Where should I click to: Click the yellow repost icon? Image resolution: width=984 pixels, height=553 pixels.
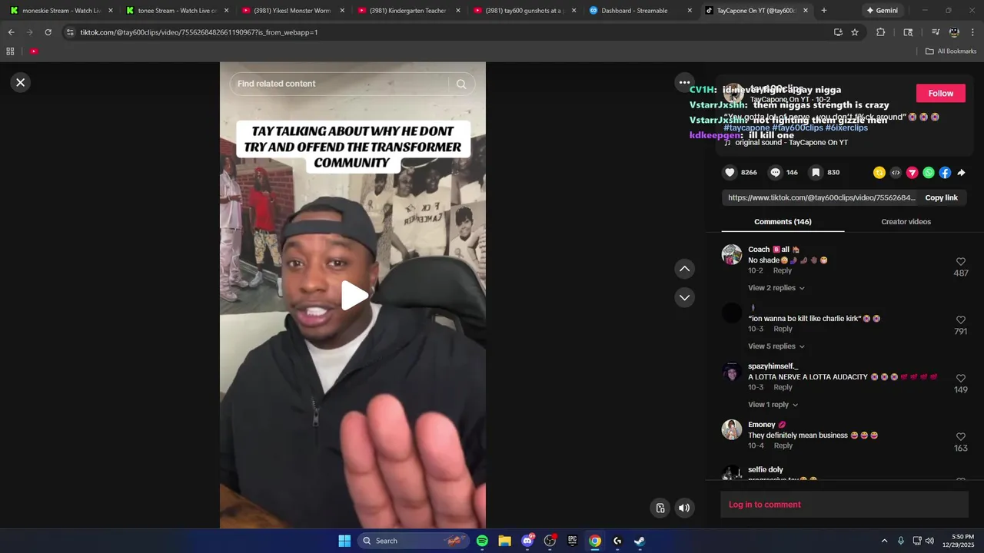(879, 173)
